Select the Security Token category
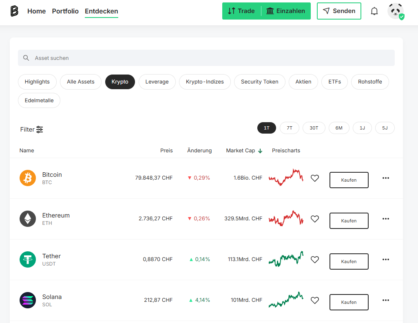The image size is (418, 323). coord(260,82)
